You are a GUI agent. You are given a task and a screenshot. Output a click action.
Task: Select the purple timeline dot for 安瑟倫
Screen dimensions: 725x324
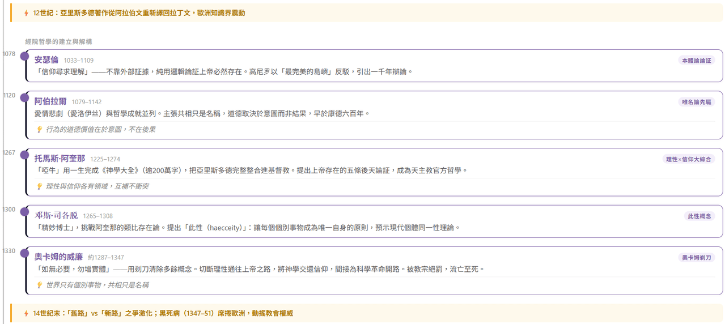point(24,56)
